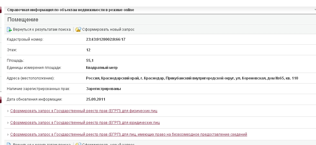The image size is (316, 145).
Task: Open top 'Вернуться к результатам поиска' link
Action: 42,29
